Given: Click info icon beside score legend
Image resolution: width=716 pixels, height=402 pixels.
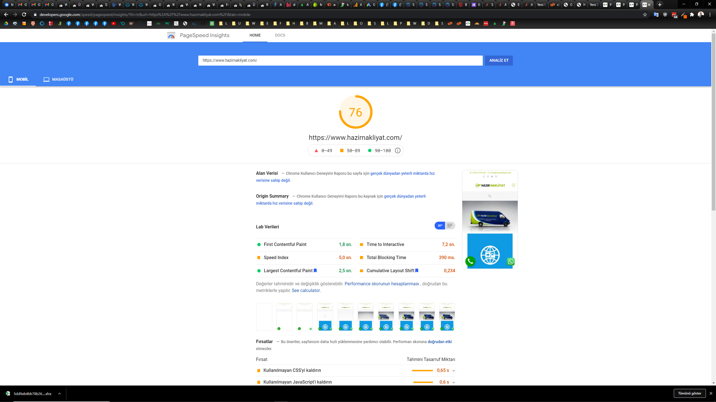Looking at the screenshot, I should 397,150.
